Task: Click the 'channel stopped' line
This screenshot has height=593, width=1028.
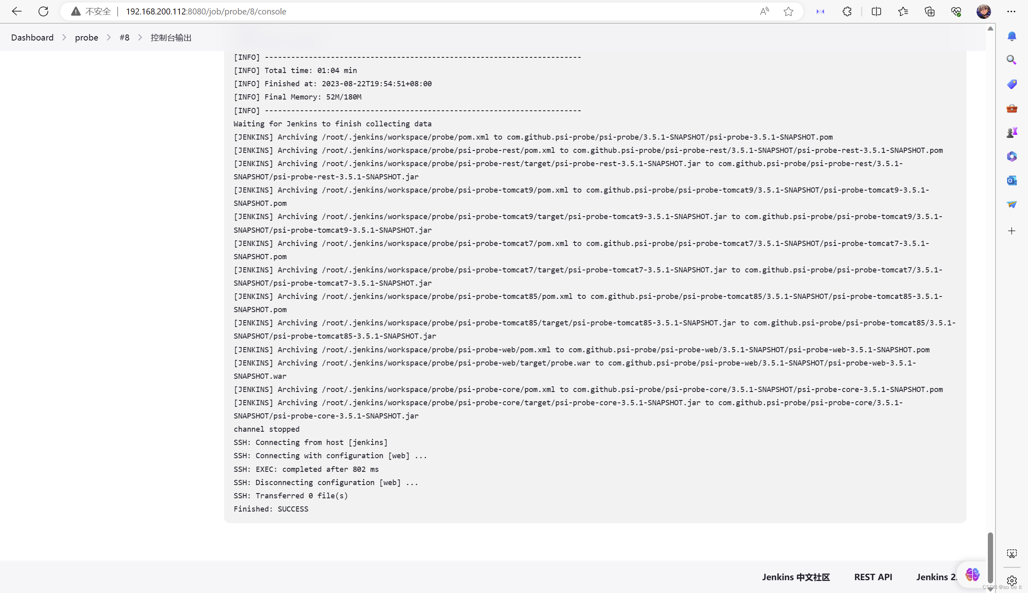Action: (x=267, y=429)
